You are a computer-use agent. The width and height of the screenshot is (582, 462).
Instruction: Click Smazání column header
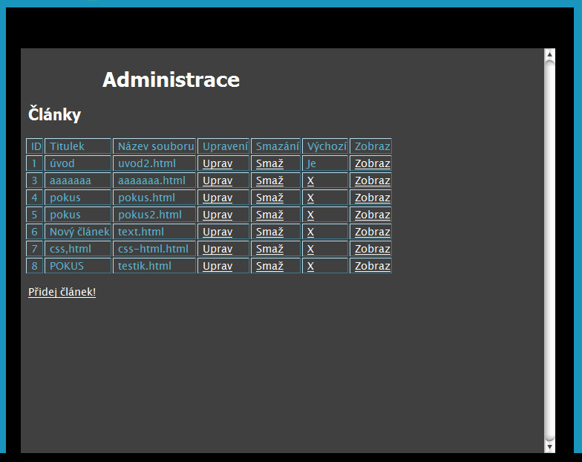(x=276, y=146)
